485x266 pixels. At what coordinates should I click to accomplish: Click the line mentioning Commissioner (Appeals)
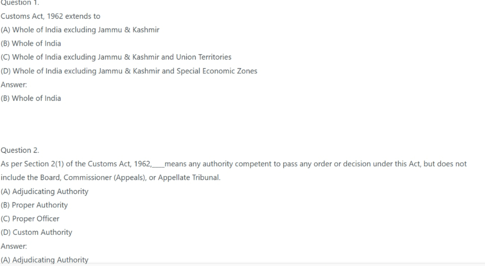click(x=110, y=177)
